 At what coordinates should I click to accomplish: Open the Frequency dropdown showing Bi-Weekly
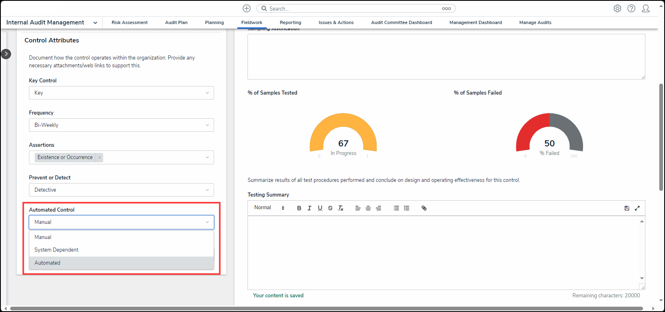point(121,125)
